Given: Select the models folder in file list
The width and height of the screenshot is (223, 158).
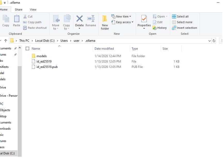Looking at the screenshot, I should pyautogui.click(x=41, y=56).
